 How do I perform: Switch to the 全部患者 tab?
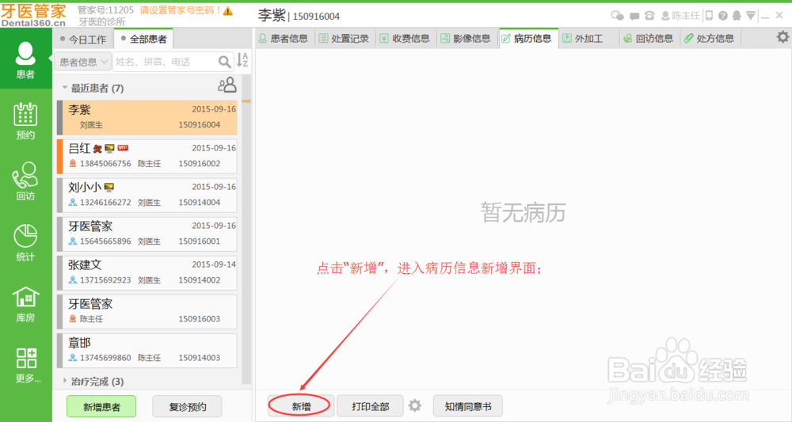(144, 39)
